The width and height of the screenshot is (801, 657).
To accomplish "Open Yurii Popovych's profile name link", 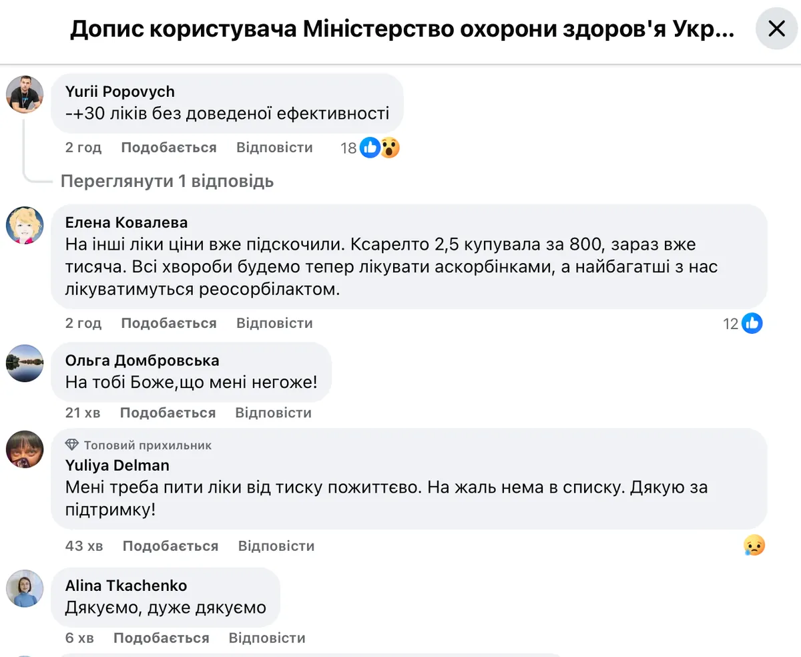I will coord(119,91).
